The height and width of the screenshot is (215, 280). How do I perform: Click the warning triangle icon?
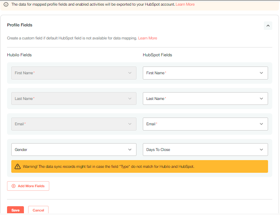click(18, 166)
